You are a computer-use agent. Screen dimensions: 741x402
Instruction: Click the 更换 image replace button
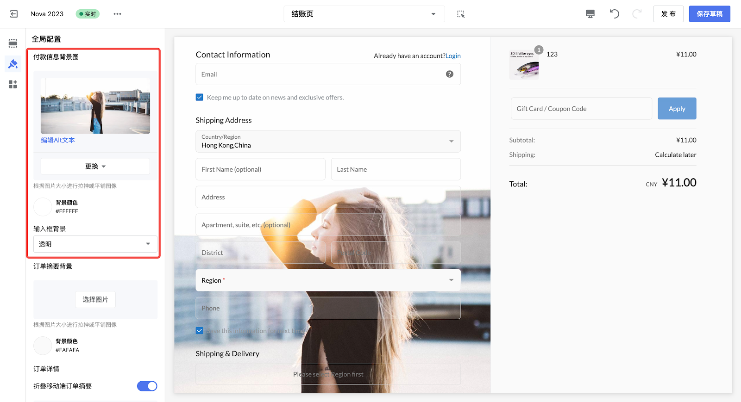point(95,166)
